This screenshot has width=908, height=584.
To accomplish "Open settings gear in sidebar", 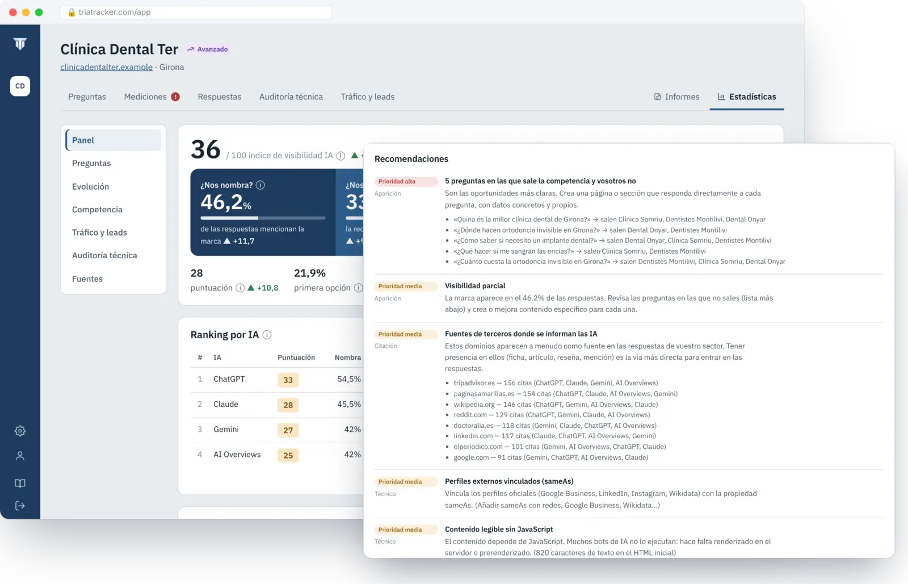I will (x=20, y=431).
